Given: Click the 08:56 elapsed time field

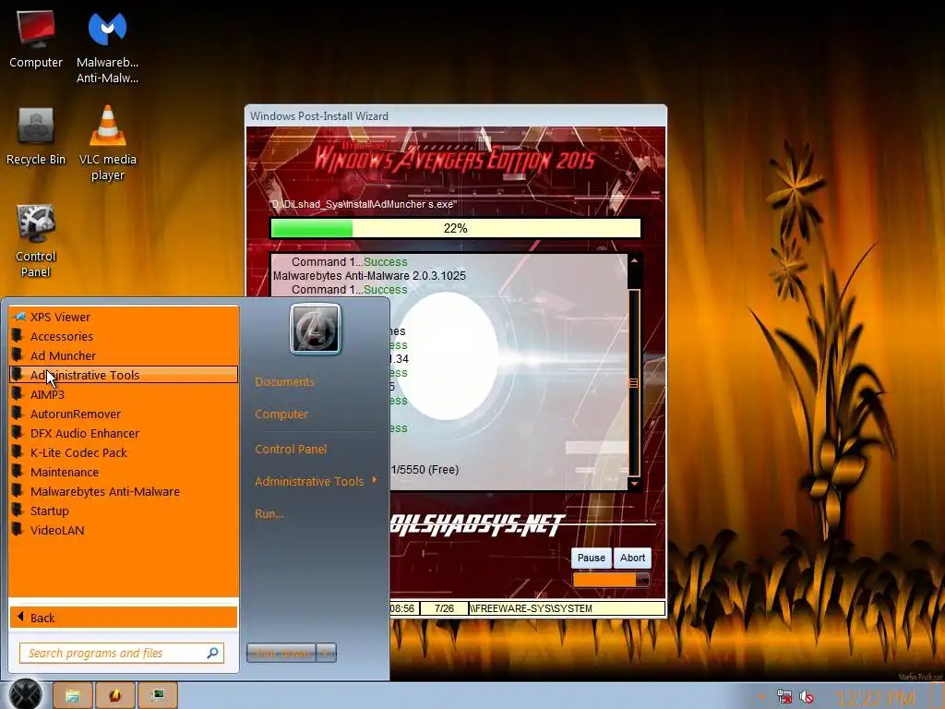Looking at the screenshot, I should tap(403, 608).
